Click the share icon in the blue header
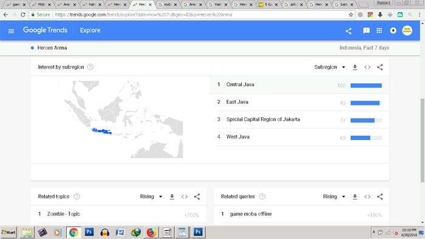This screenshot has width=425, height=239. (348, 31)
